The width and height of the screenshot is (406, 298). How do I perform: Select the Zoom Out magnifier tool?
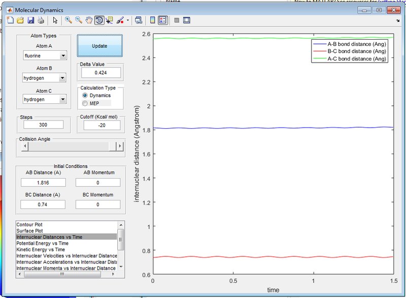click(79, 21)
